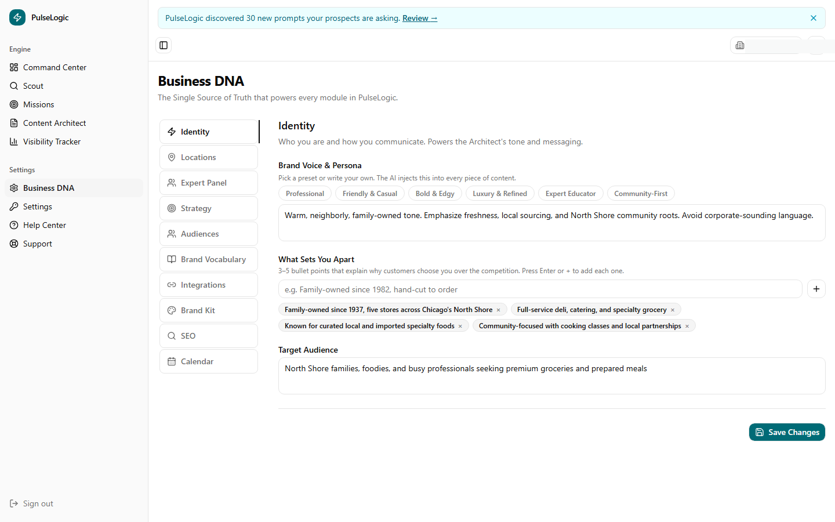
Task: Choose Community-First preset
Action: pos(641,194)
